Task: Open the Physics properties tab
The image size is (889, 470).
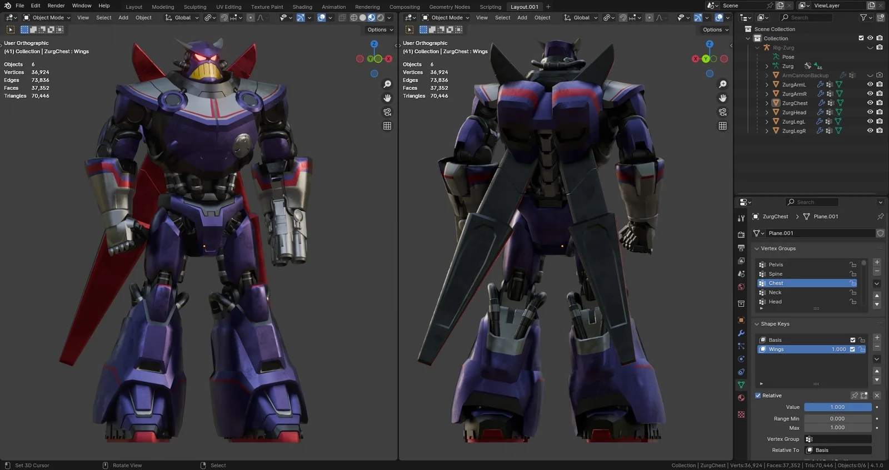Action: point(741,359)
